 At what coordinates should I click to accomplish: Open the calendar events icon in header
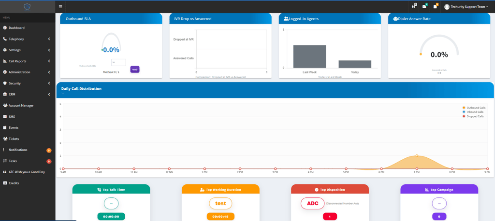tap(436, 6)
